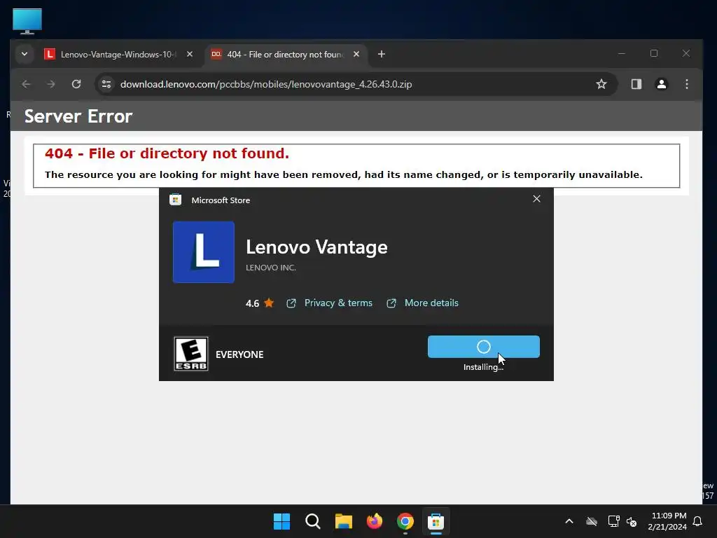Open the Windows Start menu
717x538 pixels.
click(x=281, y=521)
